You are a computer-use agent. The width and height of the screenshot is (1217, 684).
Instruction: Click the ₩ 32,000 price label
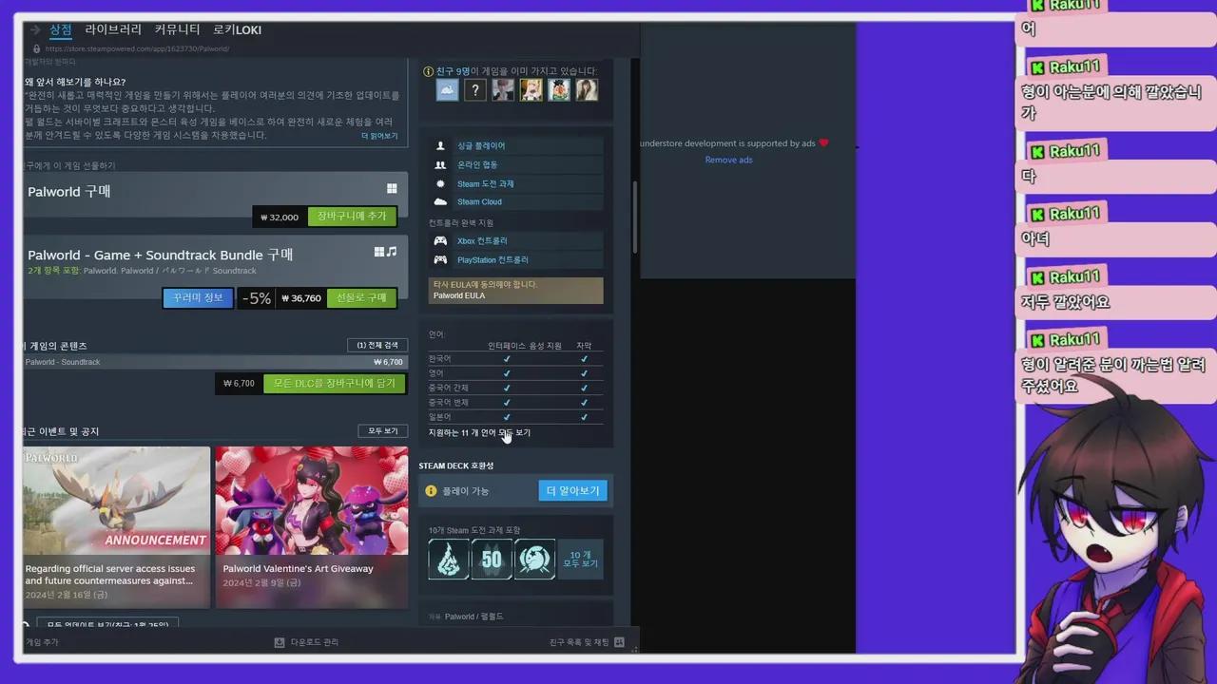(280, 217)
